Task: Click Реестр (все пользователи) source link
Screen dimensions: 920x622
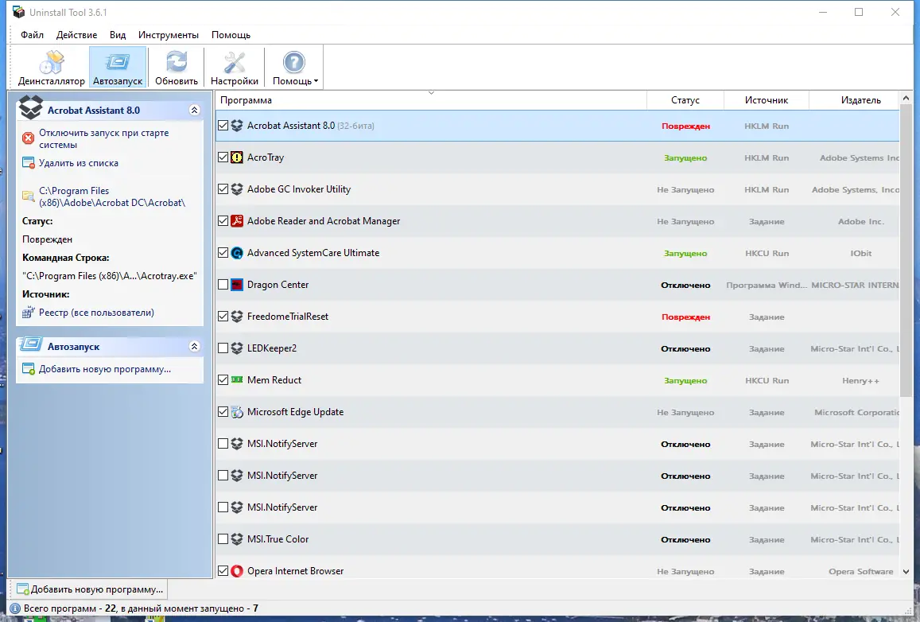Action: click(x=96, y=313)
